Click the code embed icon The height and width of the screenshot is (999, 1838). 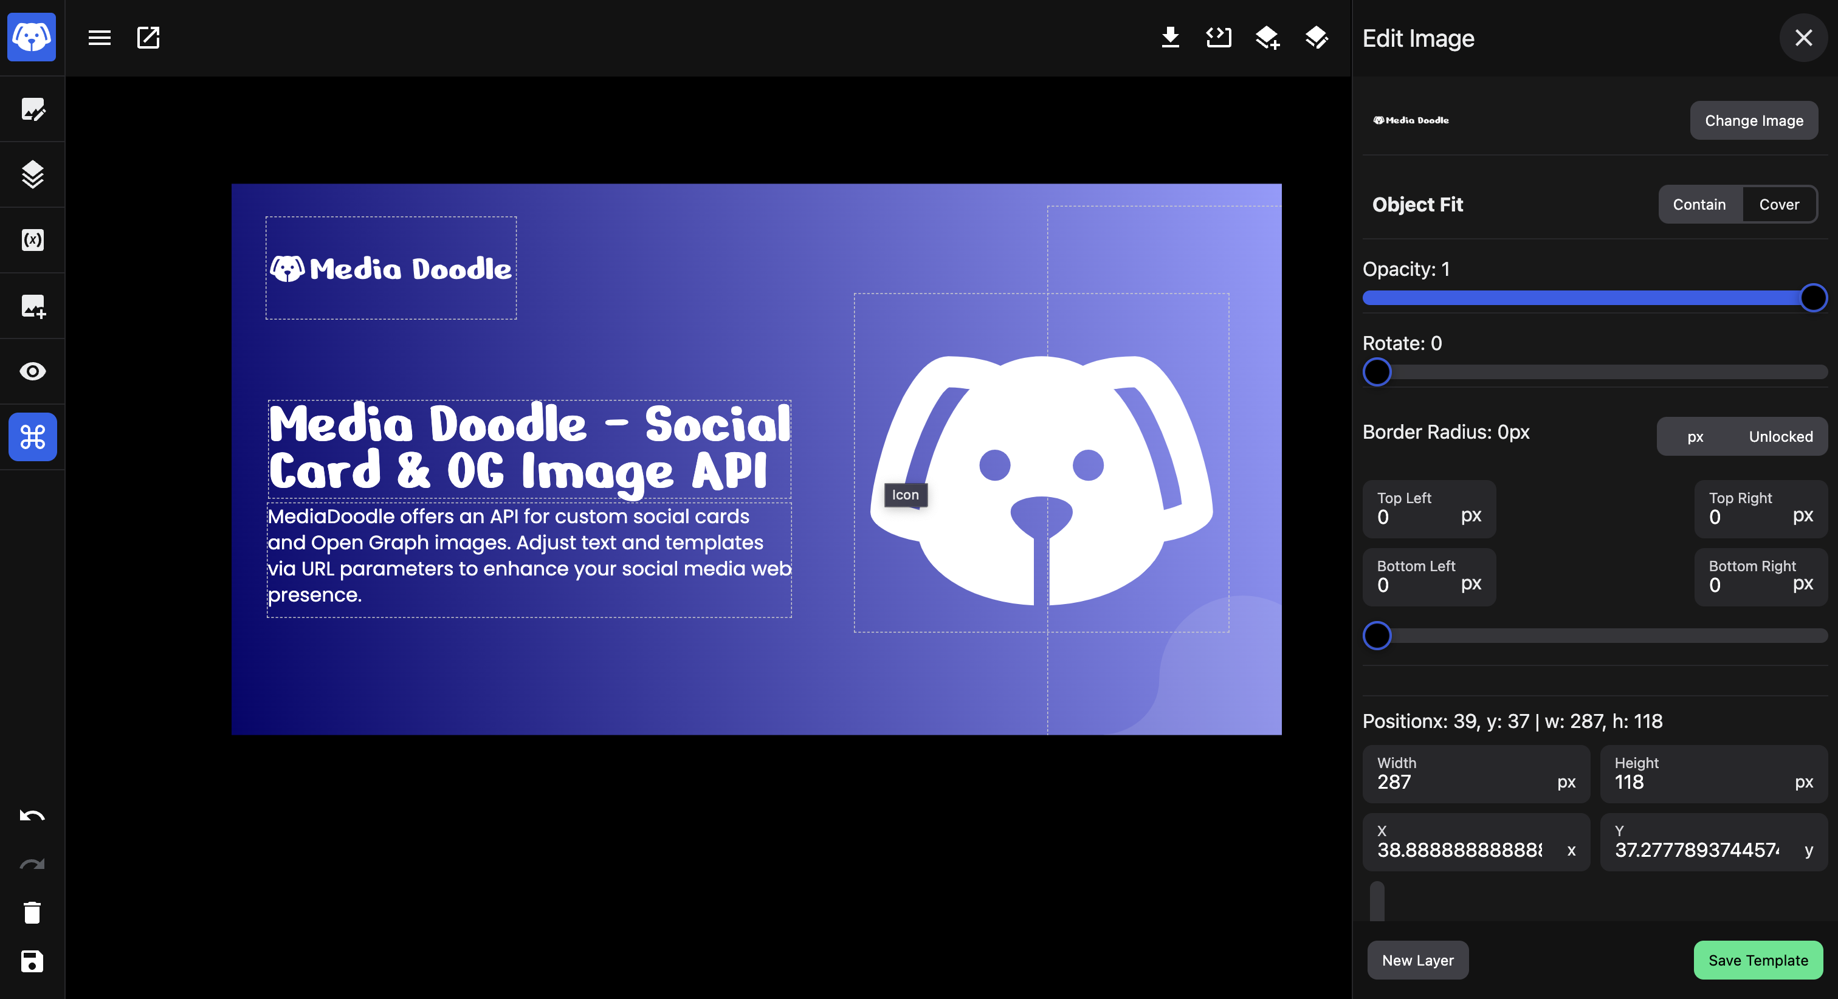(x=1219, y=37)
